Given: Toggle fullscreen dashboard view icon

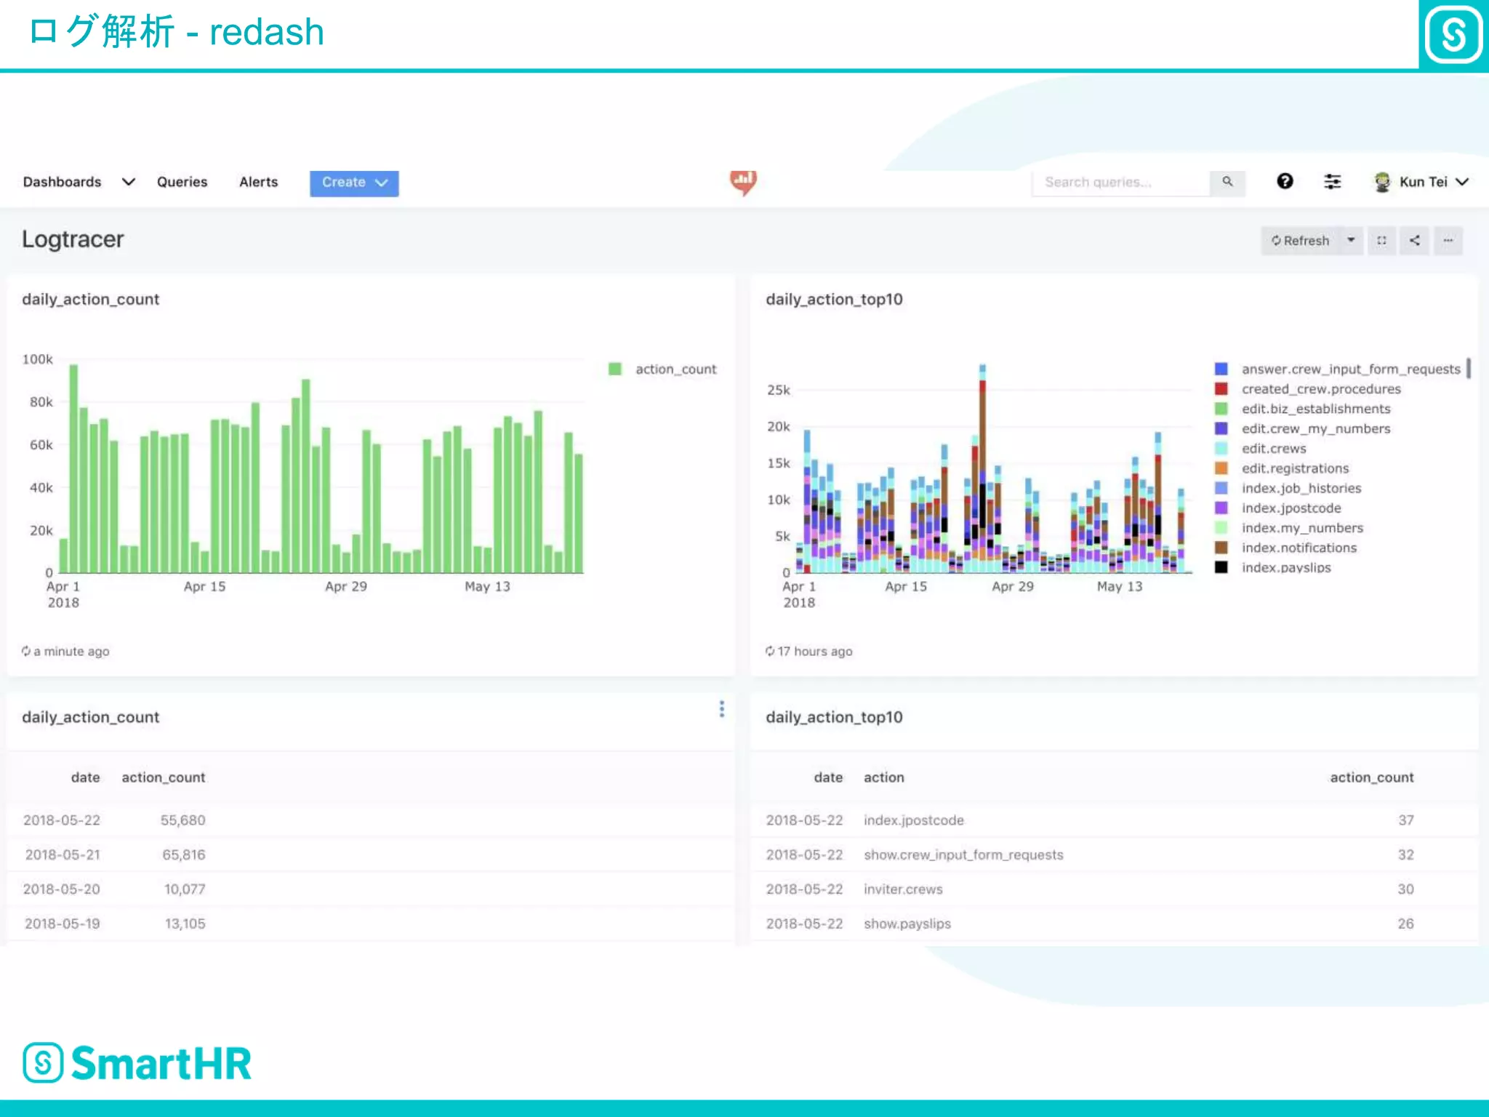Looking at the screenshot, I should pyautogui.click(x=1381, y=241).
